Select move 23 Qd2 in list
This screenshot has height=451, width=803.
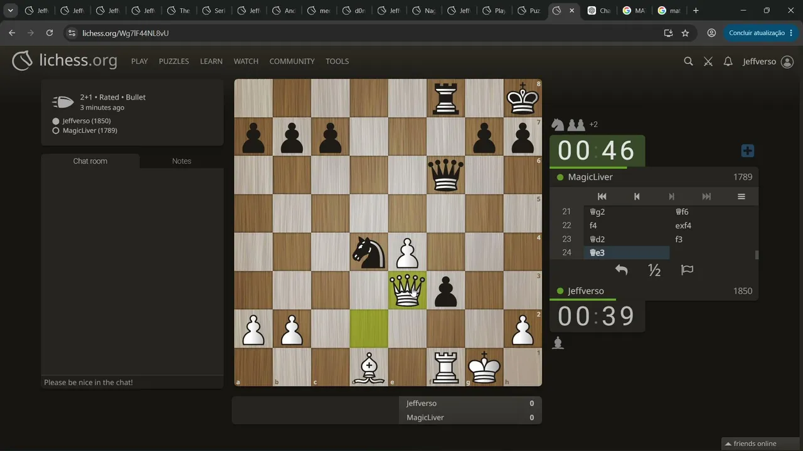pyautogui.click(x=627, y=239)
